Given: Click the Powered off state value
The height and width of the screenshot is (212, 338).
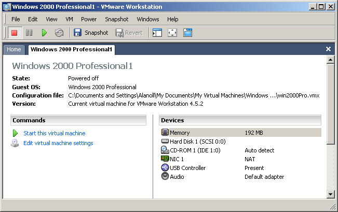Looking at the screenshot, I should [x=84, y=78].
